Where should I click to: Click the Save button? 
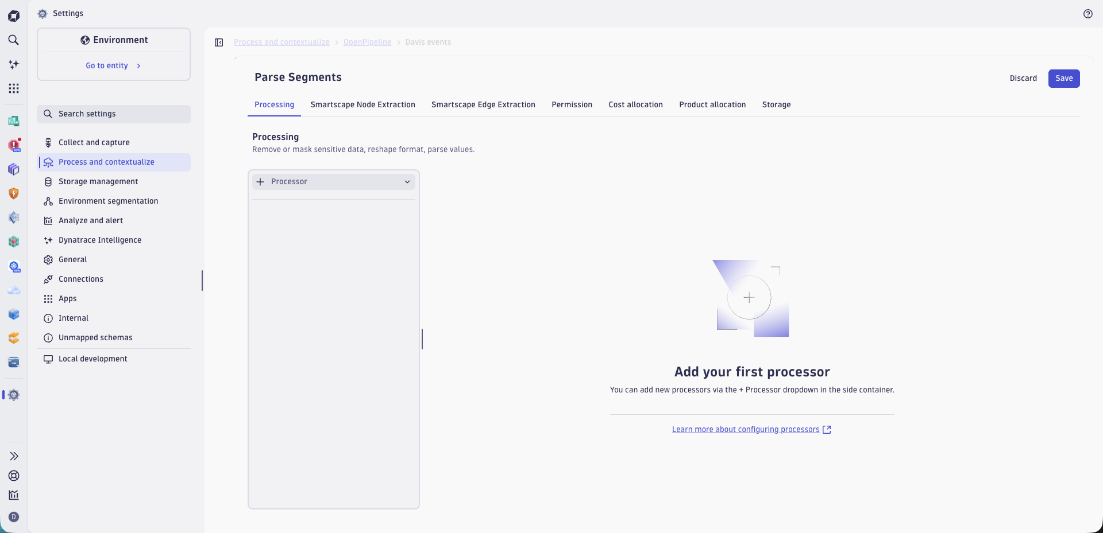point(1064,78)
